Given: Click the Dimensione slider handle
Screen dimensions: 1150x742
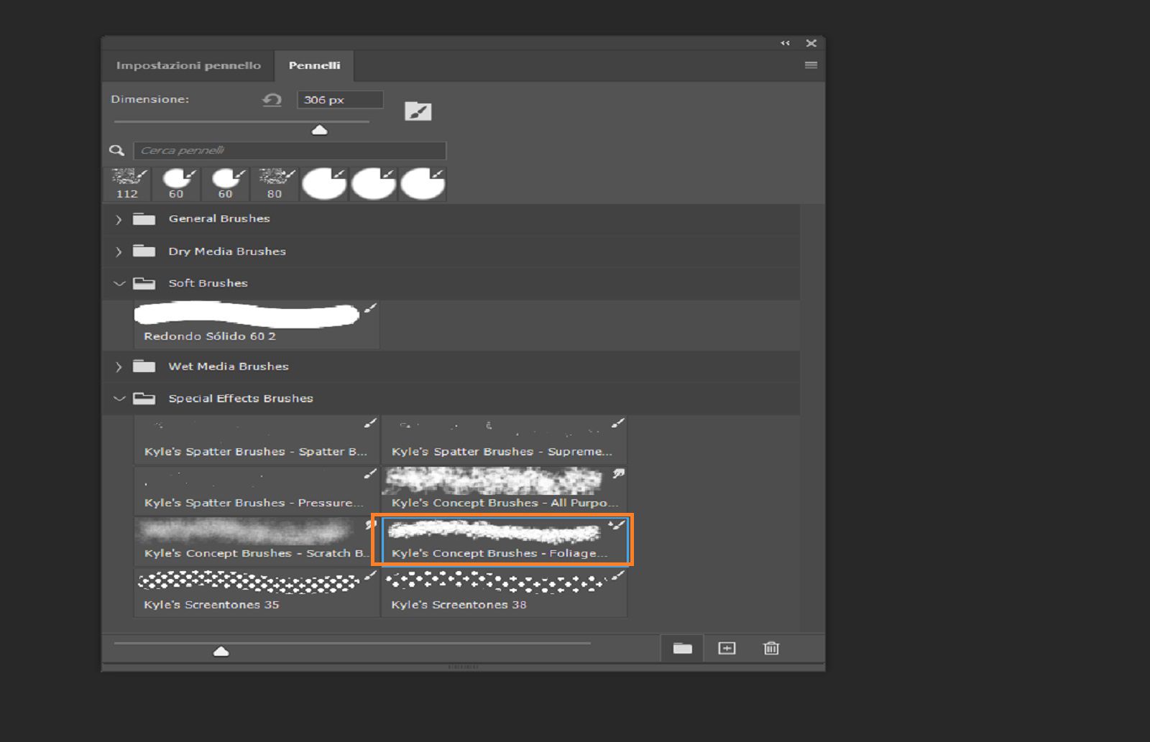Looking at the screenshot, I should (x=319, y=130).
